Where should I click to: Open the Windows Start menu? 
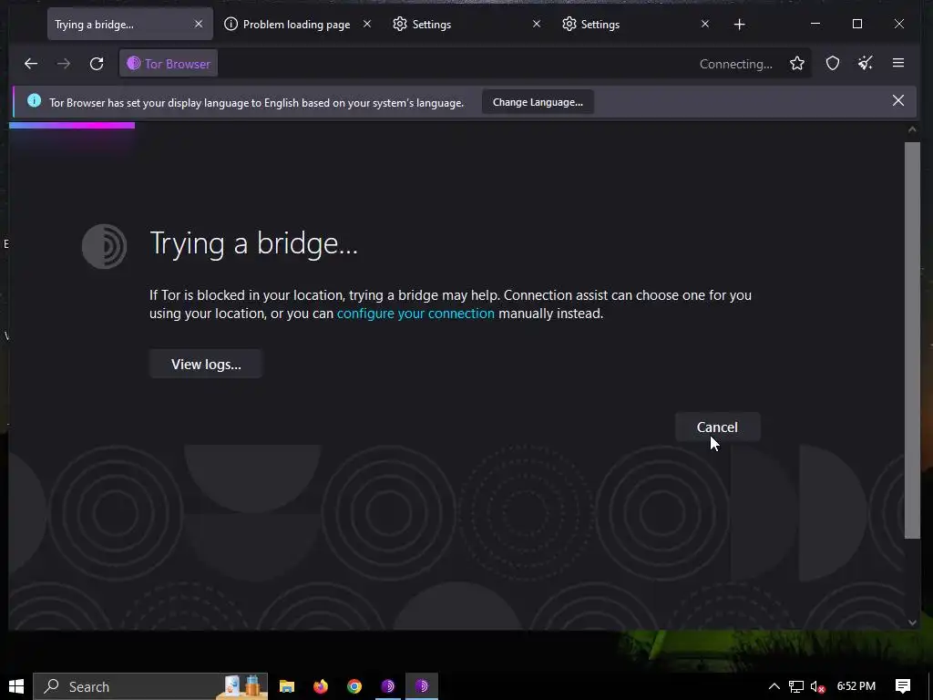pos(16,686)
